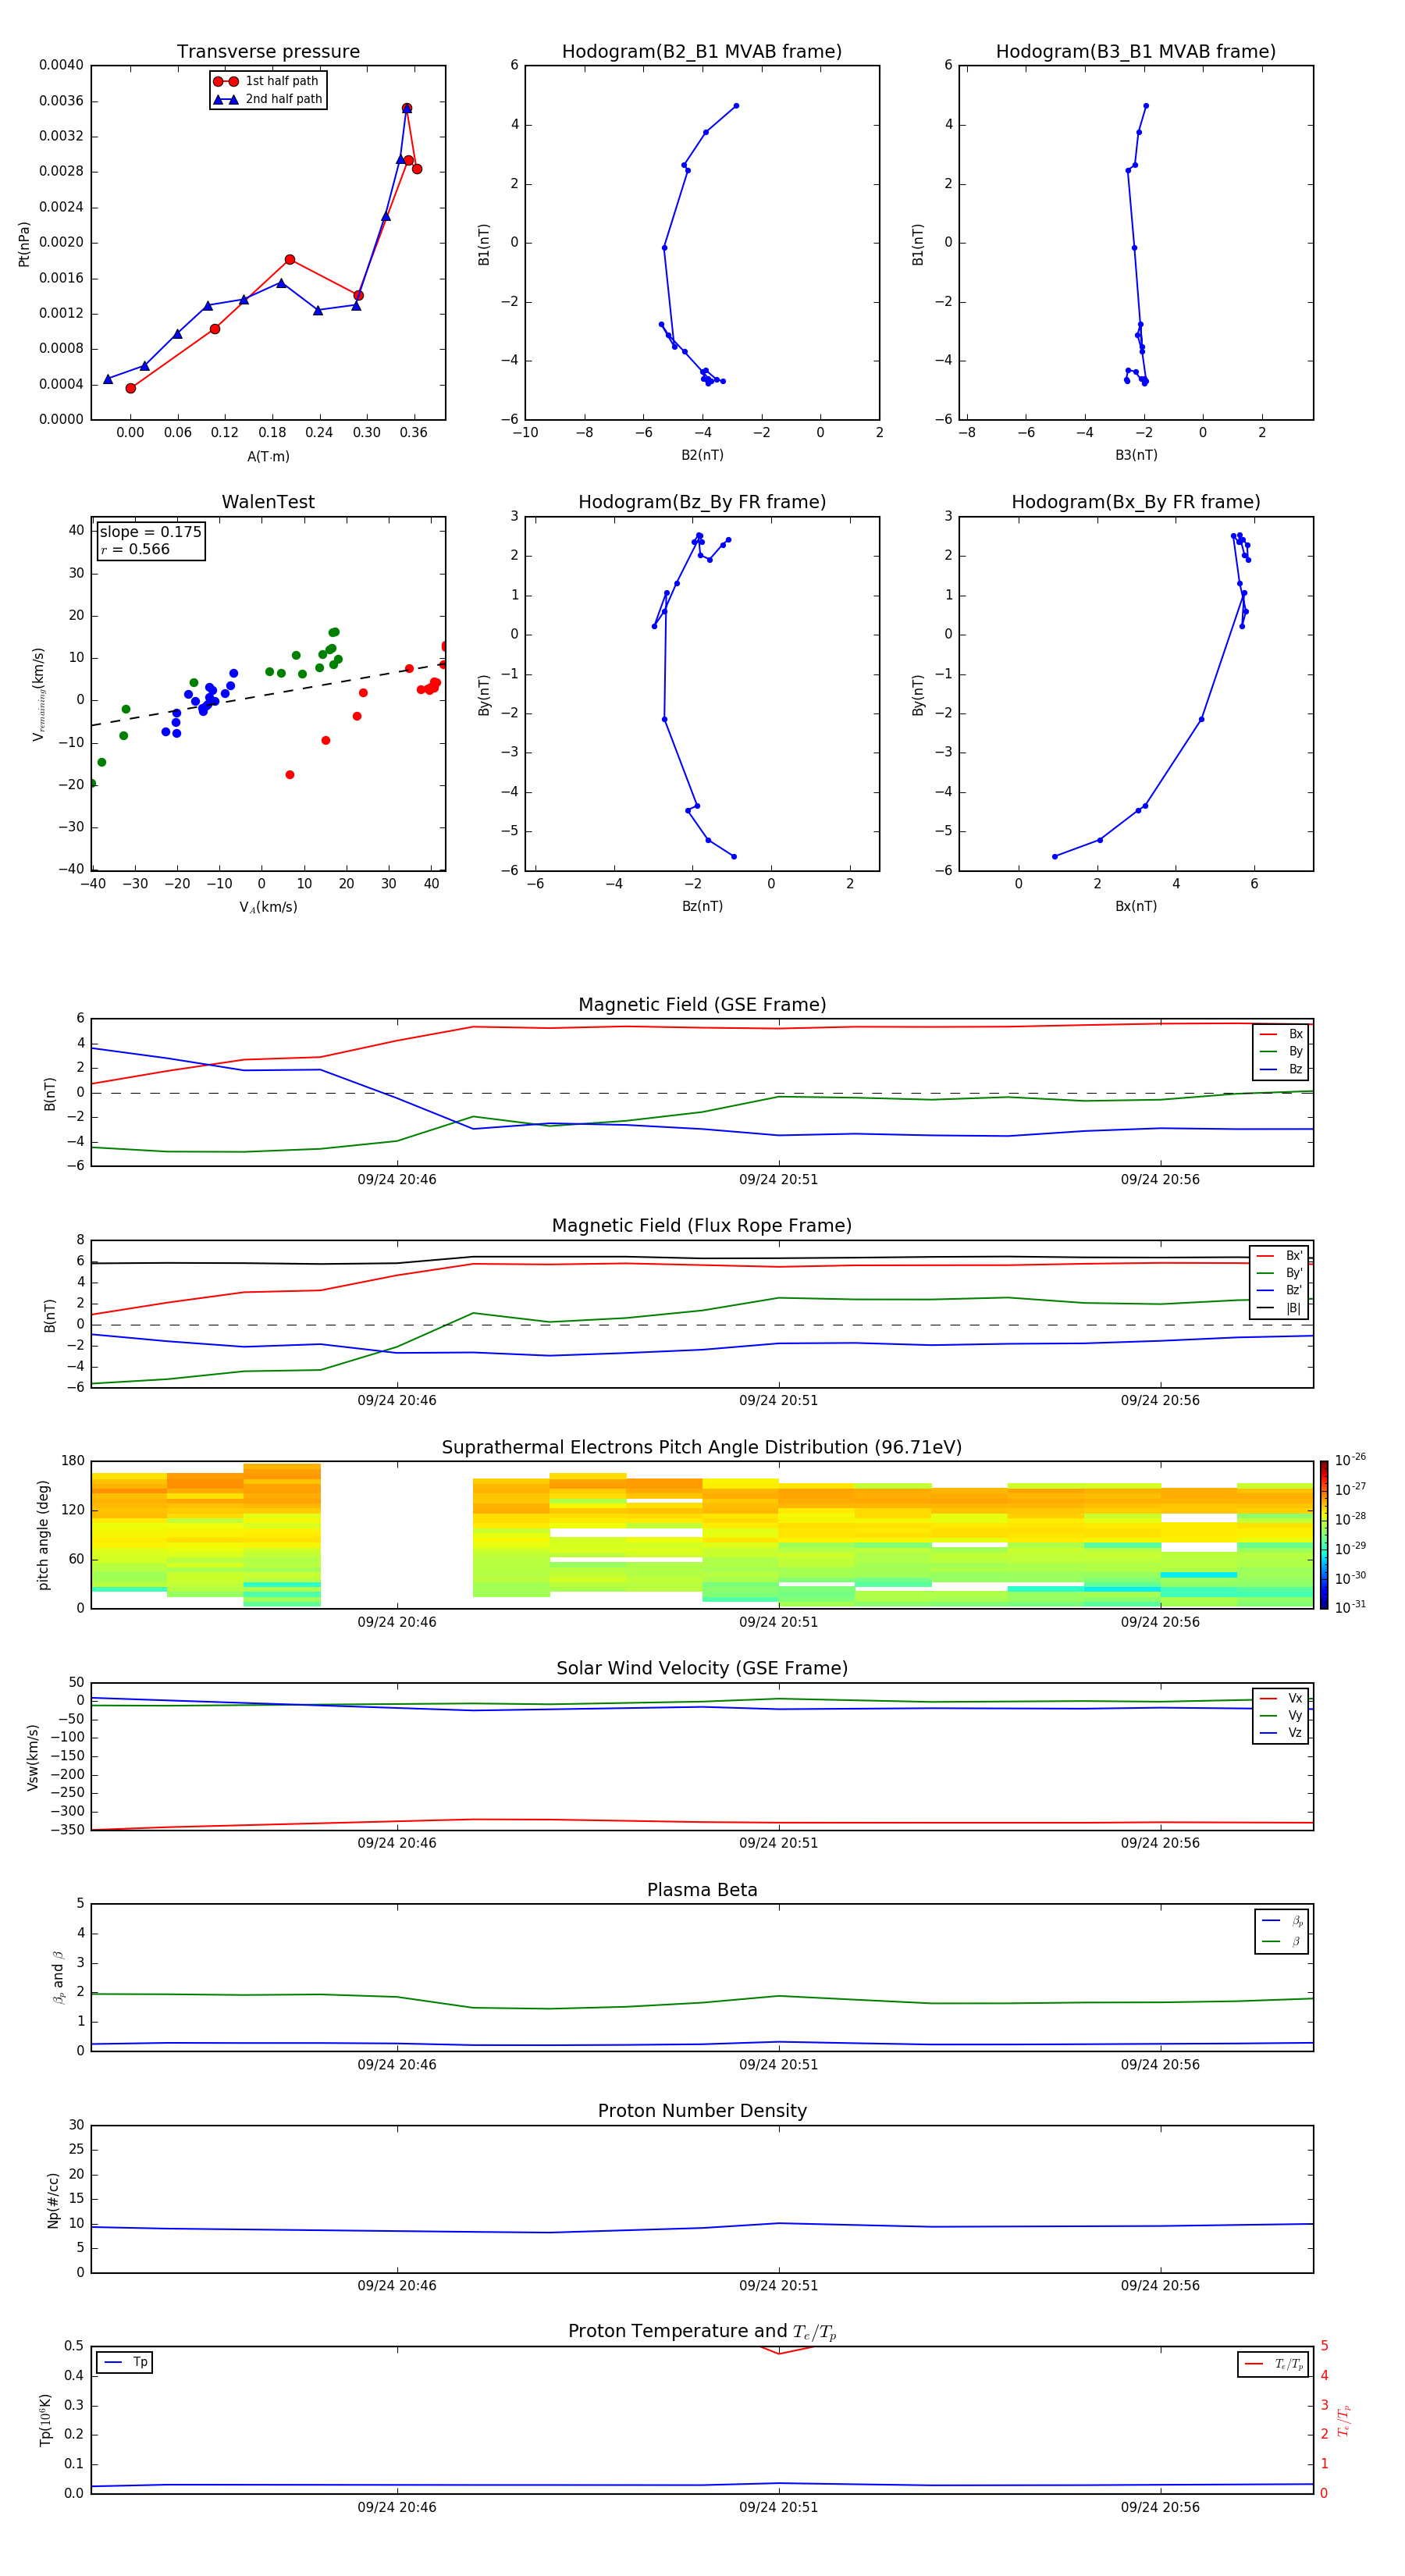The image size is (1405, 2576).
Task: Click the 'Magnetic Field (GSE Frame)' title
Action: tap(702, 1005)
